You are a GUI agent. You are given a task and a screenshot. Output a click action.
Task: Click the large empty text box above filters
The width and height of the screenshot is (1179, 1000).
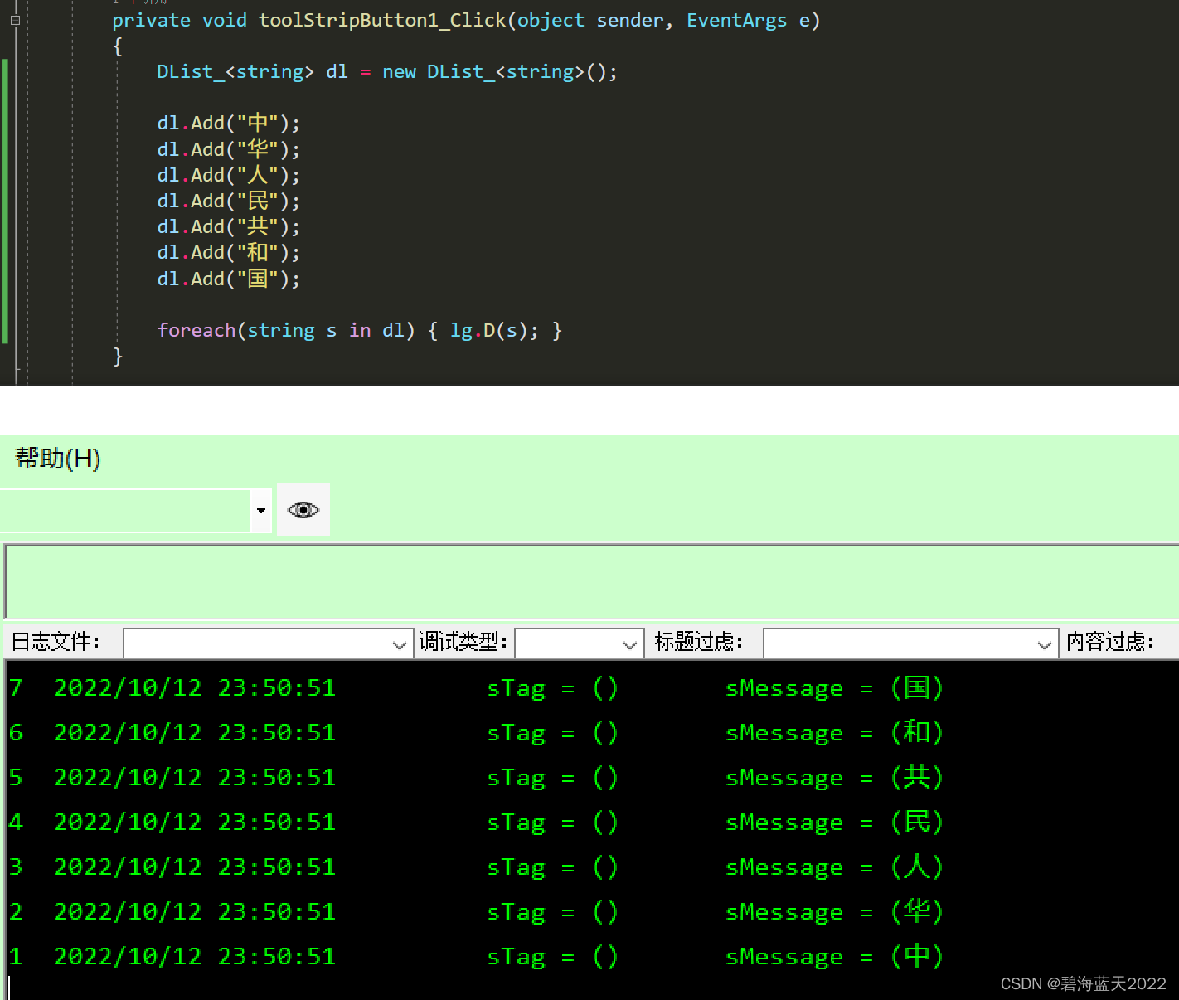coord(592,581)
